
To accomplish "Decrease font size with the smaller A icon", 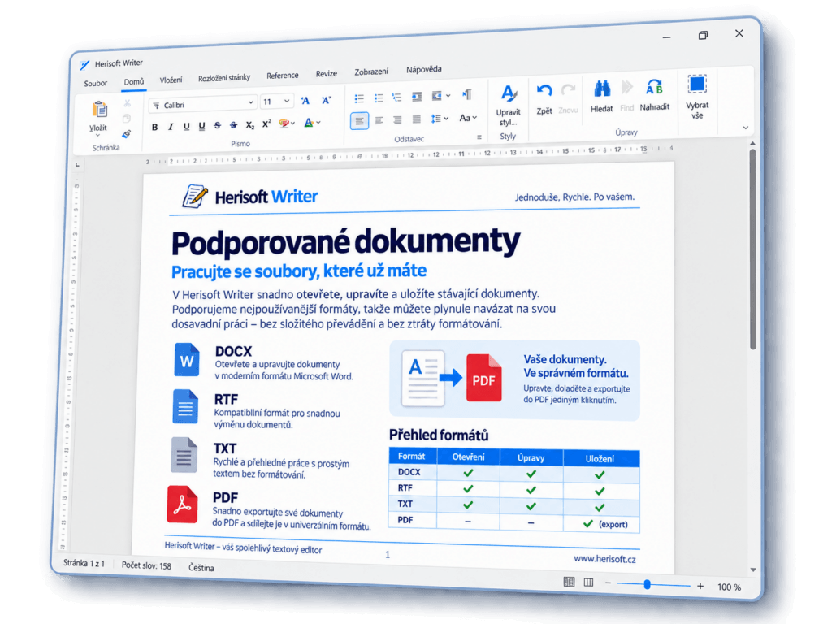I will pos(326,100).
